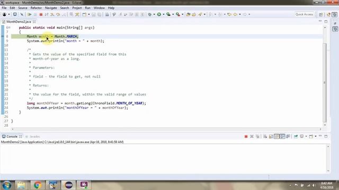Open Chrome from the taskbar
This screenshot has height=190, width=339.
point(38,185)
